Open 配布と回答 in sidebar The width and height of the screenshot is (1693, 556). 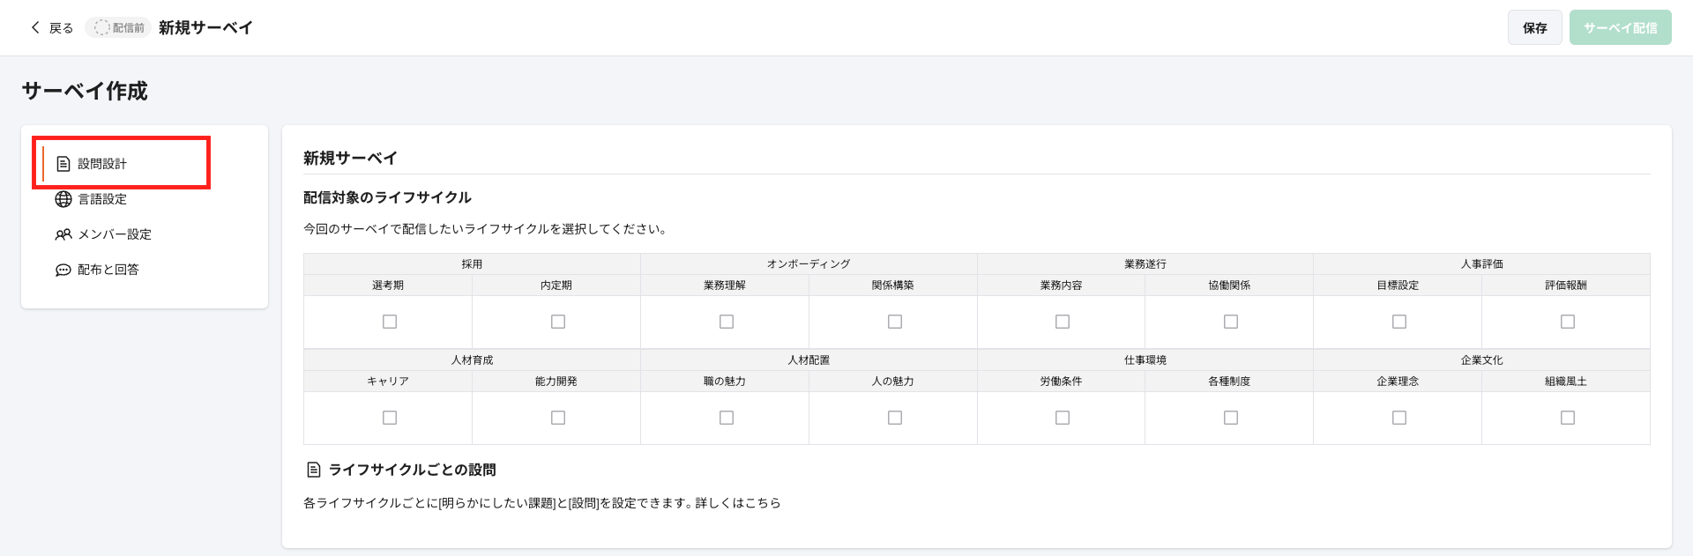(108, 270)
